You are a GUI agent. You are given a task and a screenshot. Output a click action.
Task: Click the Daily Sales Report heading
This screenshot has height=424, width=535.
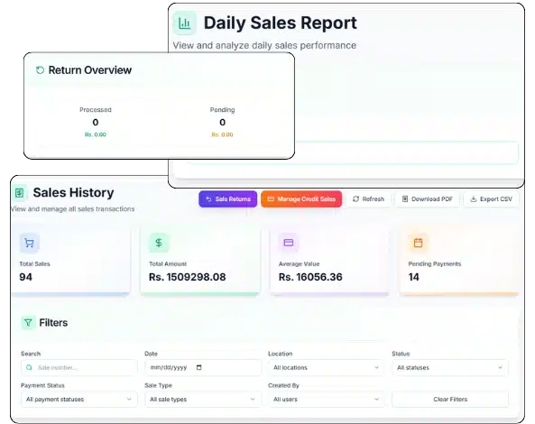[x=280, y=23]
